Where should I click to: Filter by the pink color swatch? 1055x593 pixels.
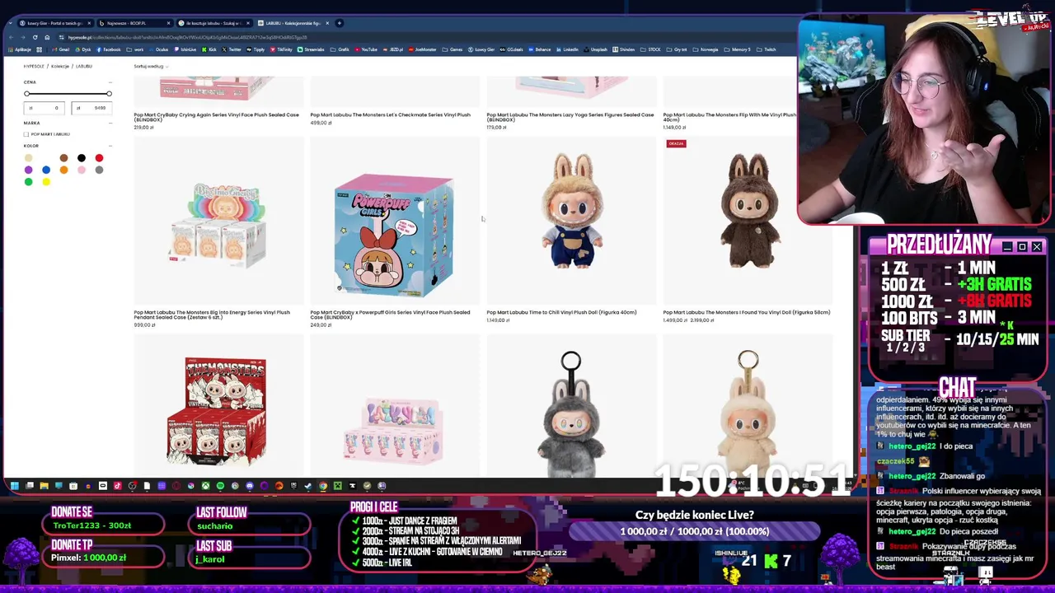82,170
